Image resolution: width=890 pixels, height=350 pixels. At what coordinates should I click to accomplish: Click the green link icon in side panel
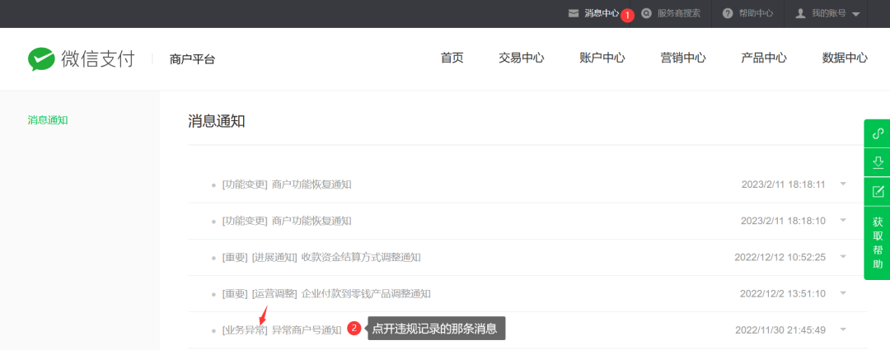878,133
